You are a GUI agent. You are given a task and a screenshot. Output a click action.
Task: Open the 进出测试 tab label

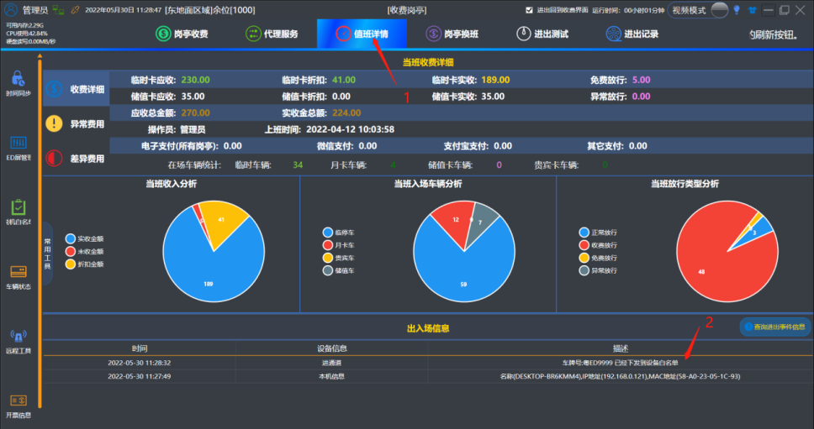coord(552,34)
